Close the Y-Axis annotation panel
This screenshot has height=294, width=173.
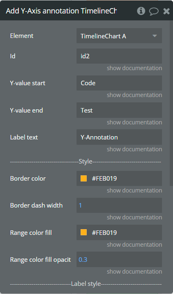tap(166, 11)
